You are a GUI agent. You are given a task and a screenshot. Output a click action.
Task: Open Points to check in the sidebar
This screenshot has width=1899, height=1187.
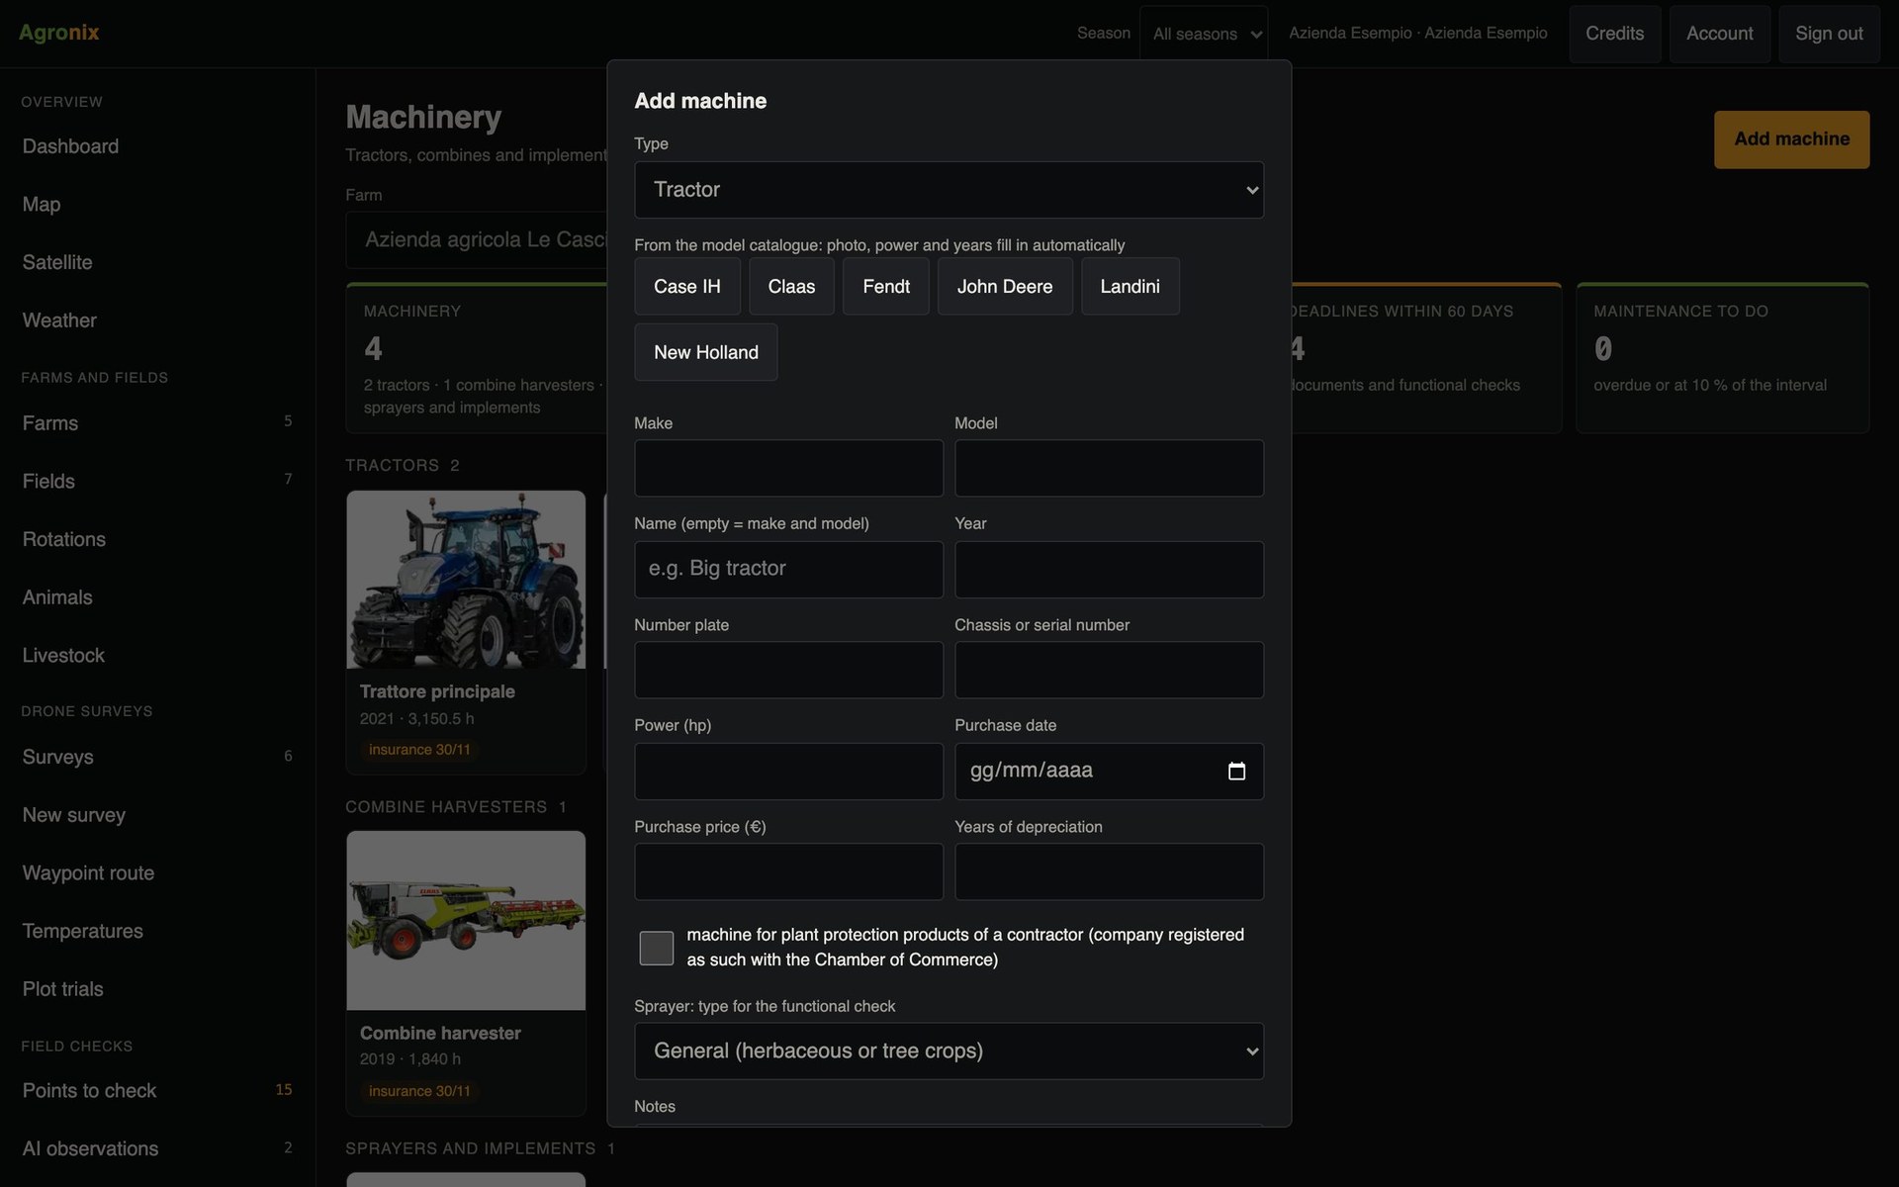(90, 1091)
